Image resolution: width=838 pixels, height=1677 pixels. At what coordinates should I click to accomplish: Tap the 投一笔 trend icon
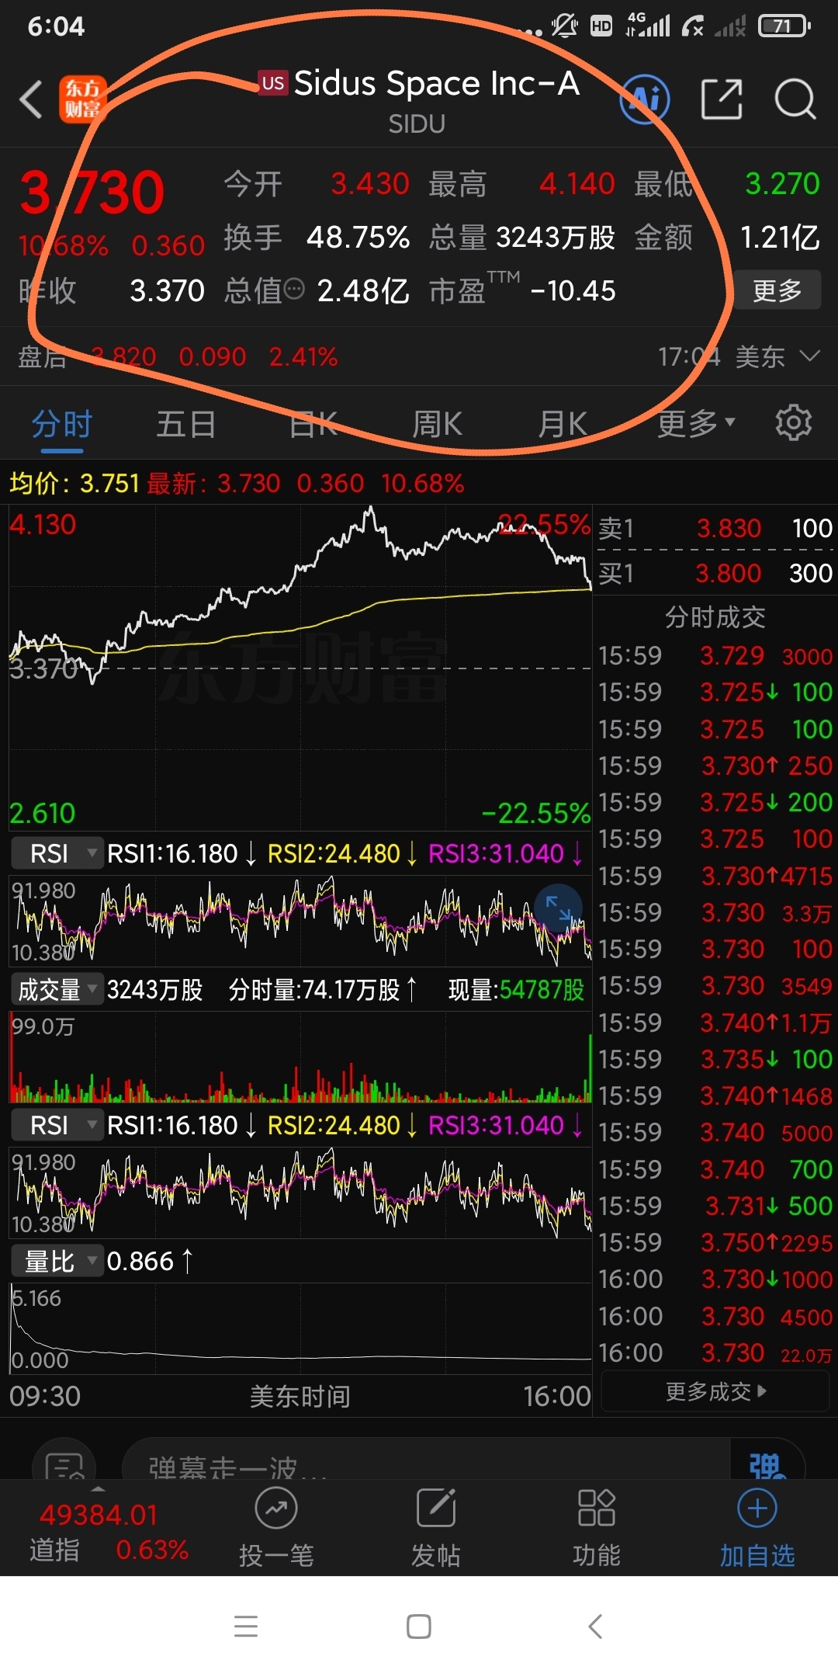pyautogui.click(x=276, y=1509)
